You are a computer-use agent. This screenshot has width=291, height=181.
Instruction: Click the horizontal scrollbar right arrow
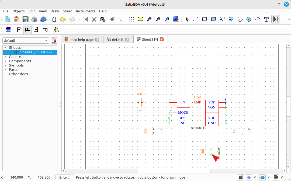[284, 170]
